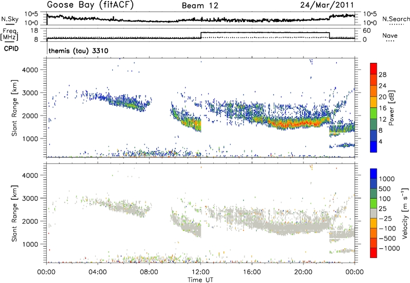Click the date '24/Mar/2011'
The image size is (410, 283).
pos(326,5)
